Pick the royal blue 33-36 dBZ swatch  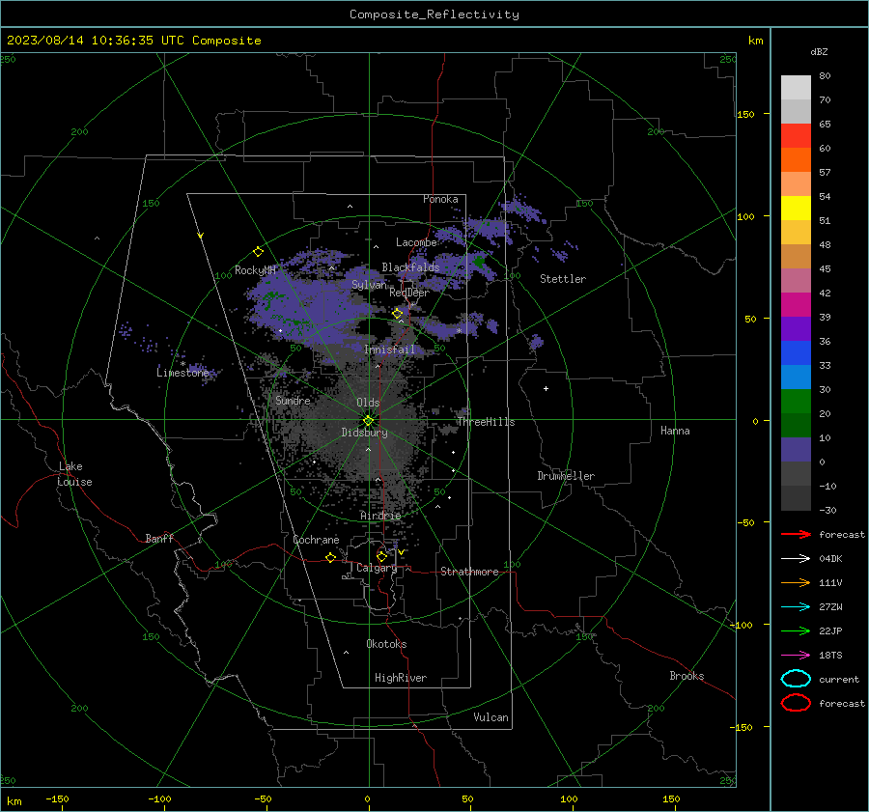point(796,353)
